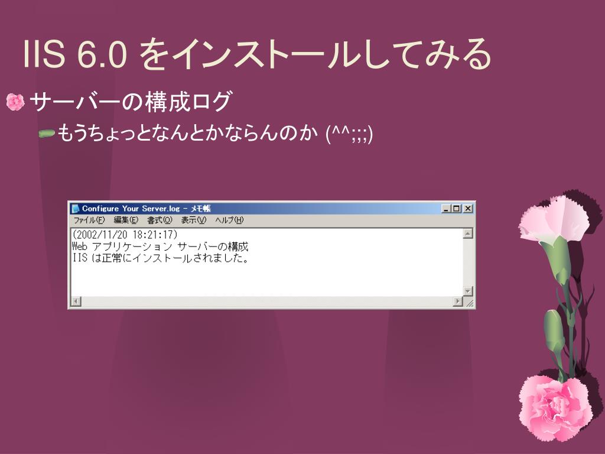Click the sub-bullet 'もうちょっとなんとかならんのか'
This screenshot has height=454, width=605.
(188, 134)
